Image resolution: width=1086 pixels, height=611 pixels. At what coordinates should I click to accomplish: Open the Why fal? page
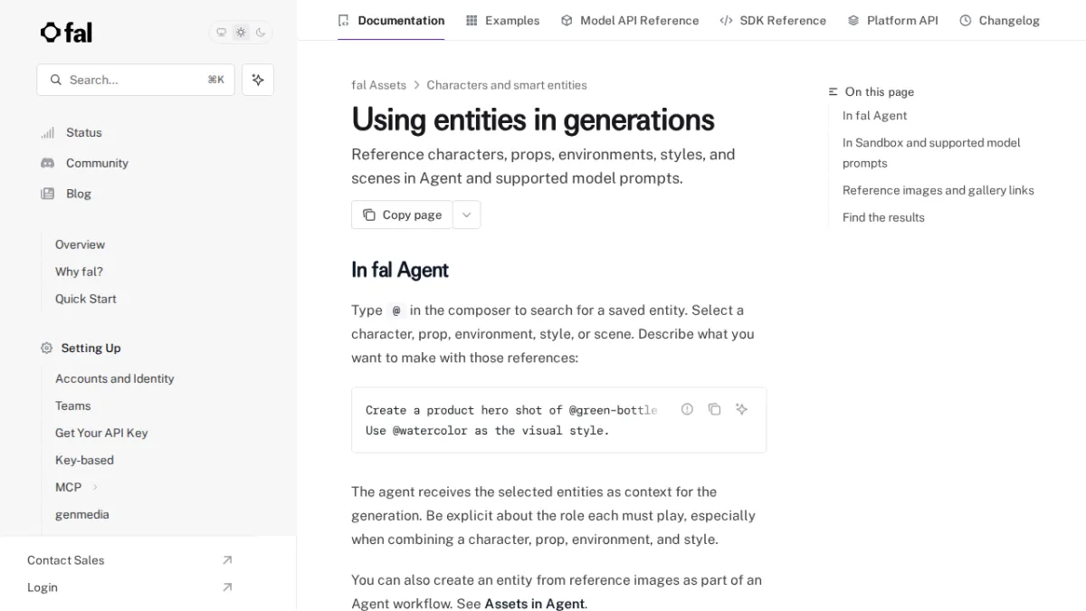click(79, 272)
